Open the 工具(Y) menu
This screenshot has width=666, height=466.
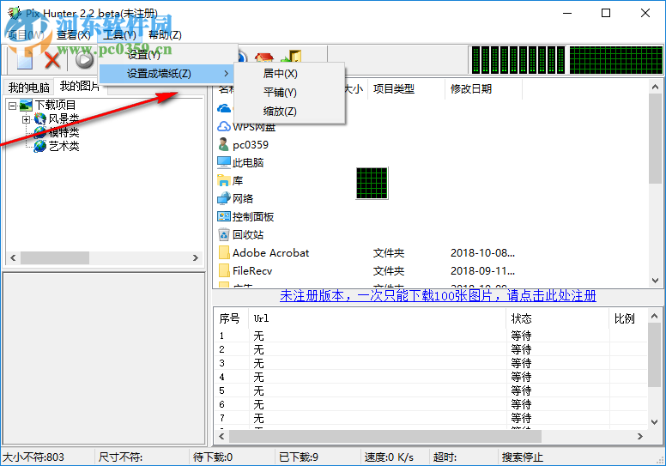tap(120, 35)
